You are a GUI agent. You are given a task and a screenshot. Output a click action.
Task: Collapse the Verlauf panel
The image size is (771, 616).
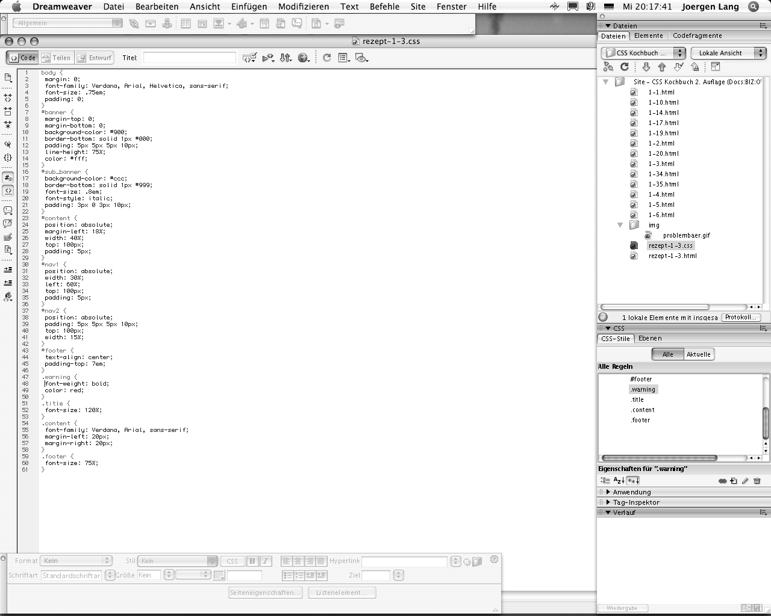pos(608,513)
